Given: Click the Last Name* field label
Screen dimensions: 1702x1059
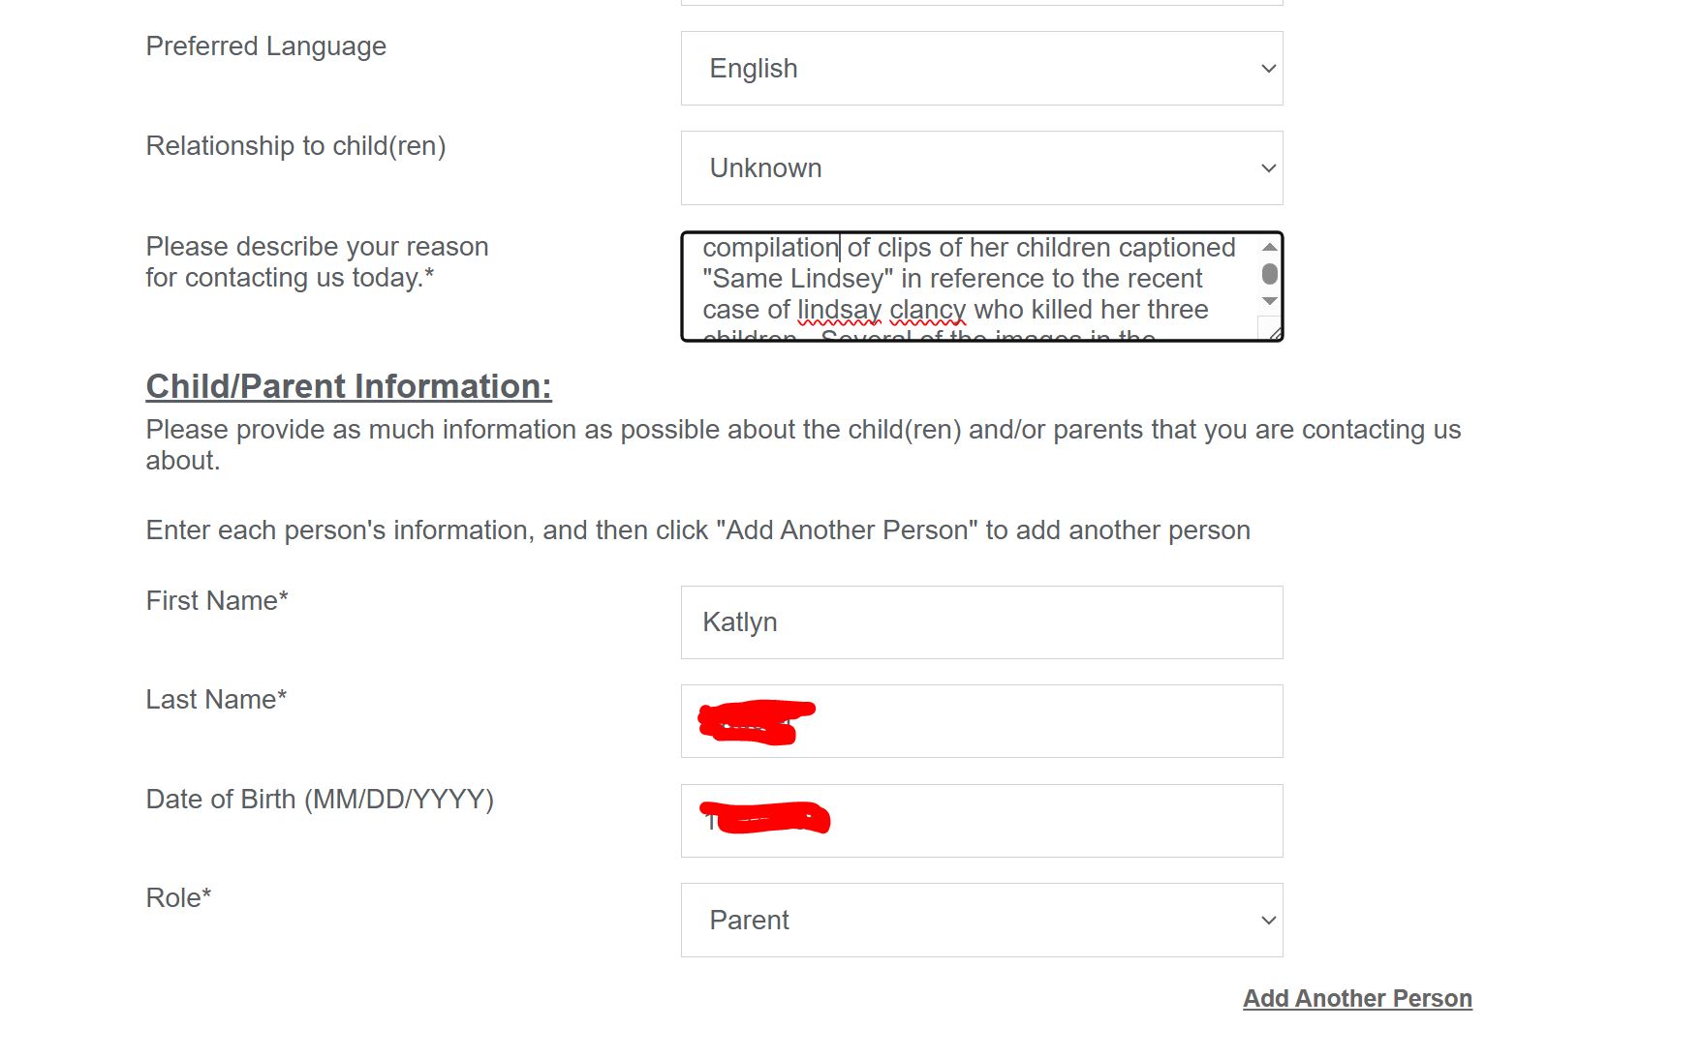Looking at the screenshot, I should click(216, 700).
